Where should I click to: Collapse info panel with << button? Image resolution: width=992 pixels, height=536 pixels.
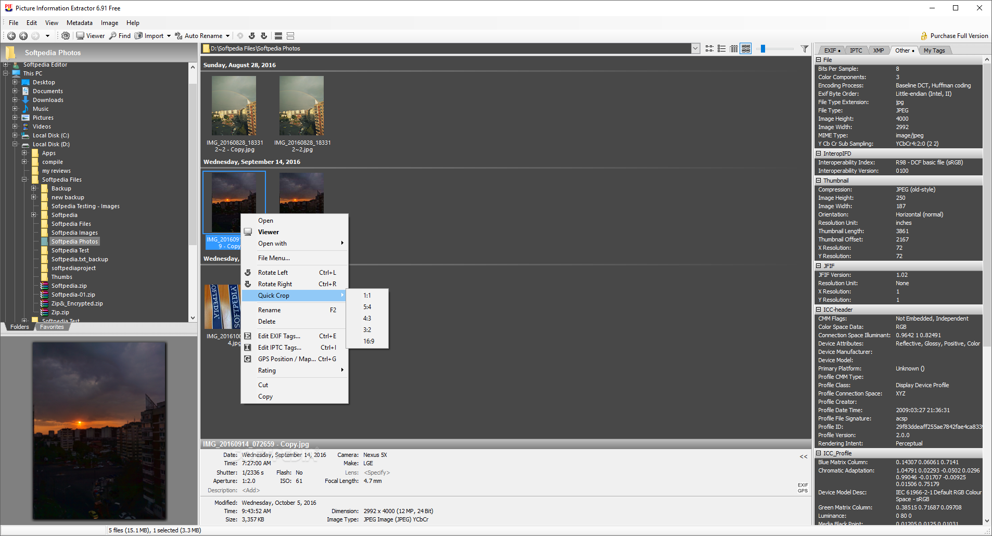point(804,457)
